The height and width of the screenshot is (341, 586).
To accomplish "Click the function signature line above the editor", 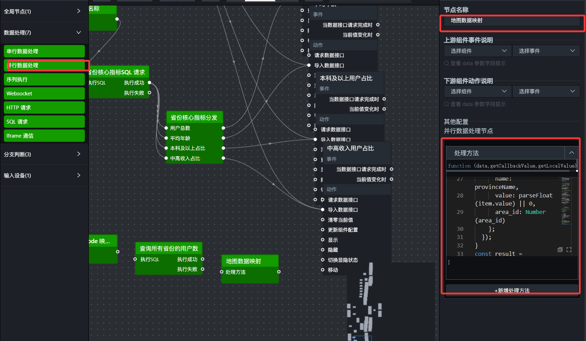I will click(x=512, y=166).
